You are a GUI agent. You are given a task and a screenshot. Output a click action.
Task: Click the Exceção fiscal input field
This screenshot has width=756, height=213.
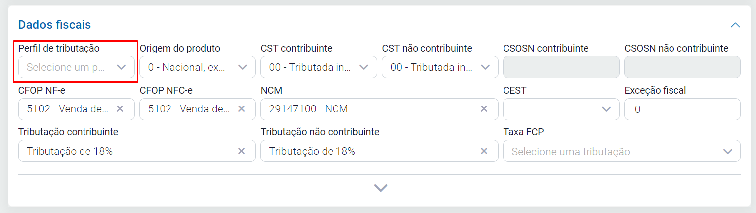682,109
